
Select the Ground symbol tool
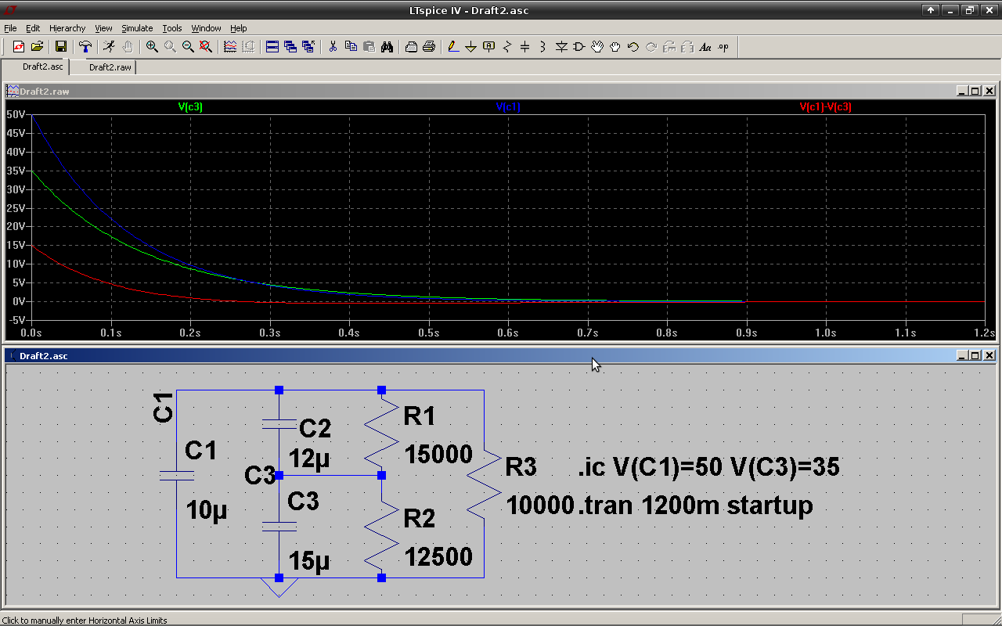coord(471,47)
